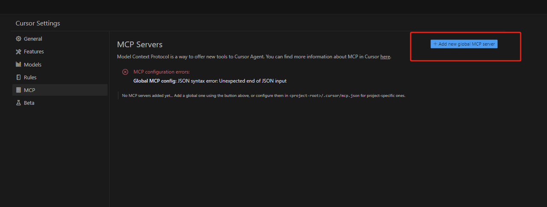
Task: Click the flask icon beside Beta
Action: pyautogui.click(x=18, y=103)
